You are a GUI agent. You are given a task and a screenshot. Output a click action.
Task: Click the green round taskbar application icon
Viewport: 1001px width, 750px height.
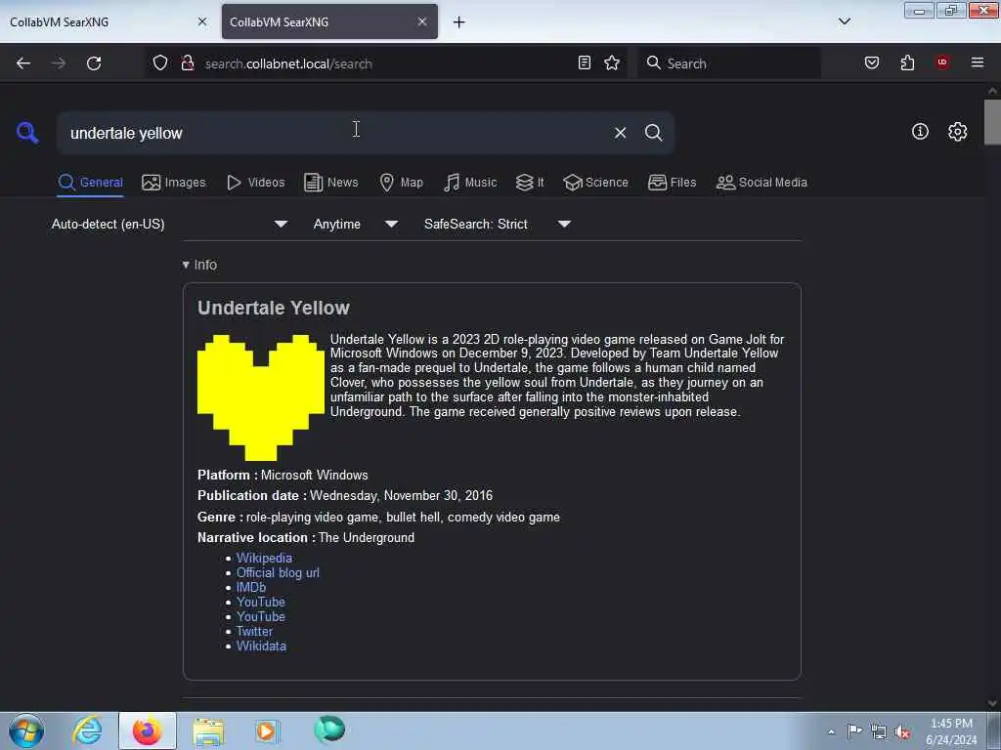[328, 729]
